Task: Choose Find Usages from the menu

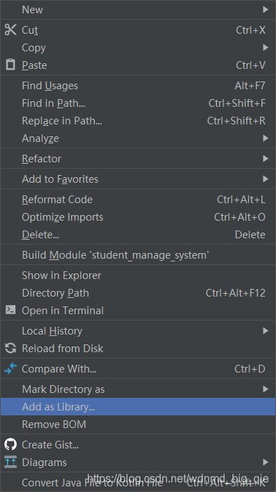Action: 138,85
